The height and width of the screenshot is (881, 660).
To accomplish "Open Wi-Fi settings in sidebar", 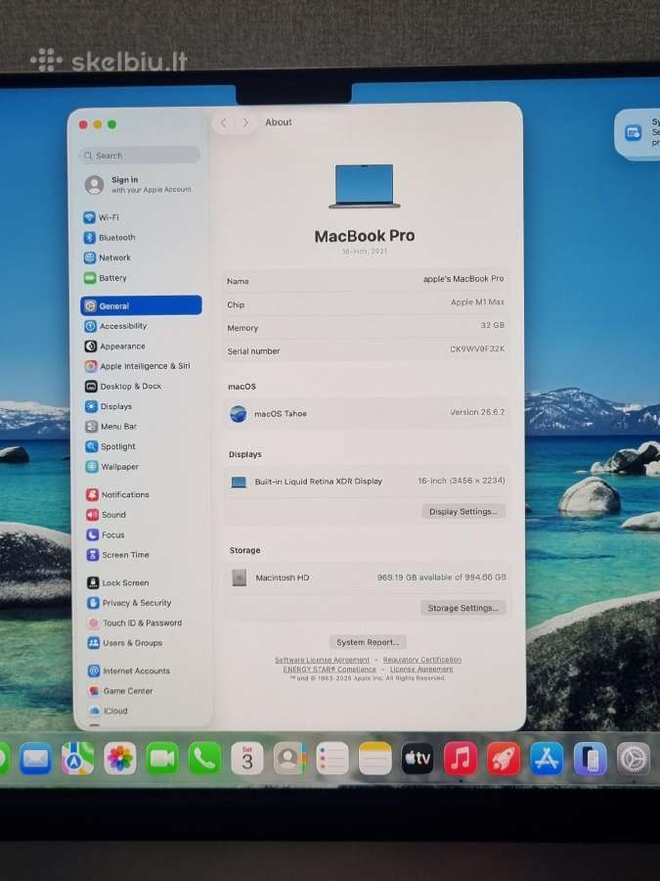I will coord(102,217).
